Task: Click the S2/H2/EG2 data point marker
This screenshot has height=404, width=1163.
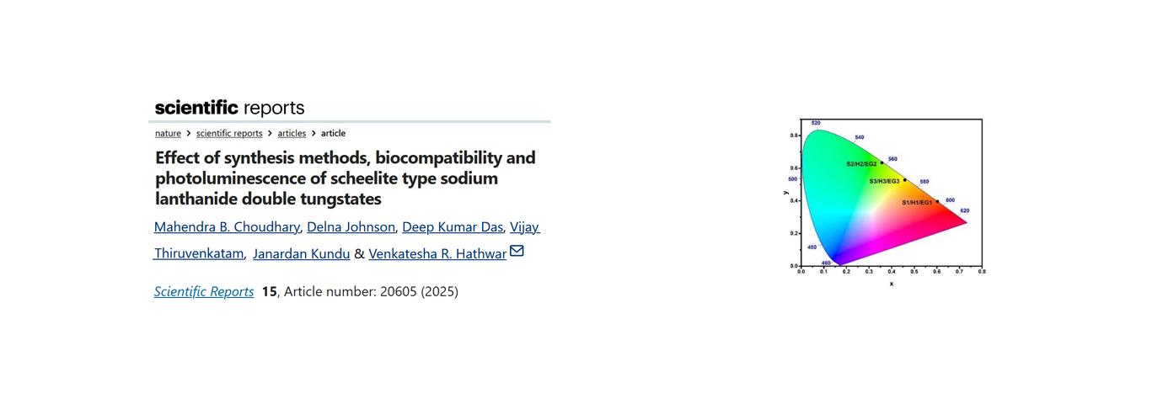Action: 882,163
